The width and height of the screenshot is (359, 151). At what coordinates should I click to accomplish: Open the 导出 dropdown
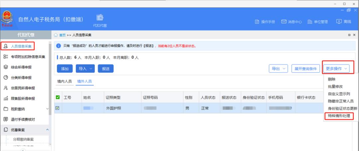pyautogui.click(x=278, y=69)
